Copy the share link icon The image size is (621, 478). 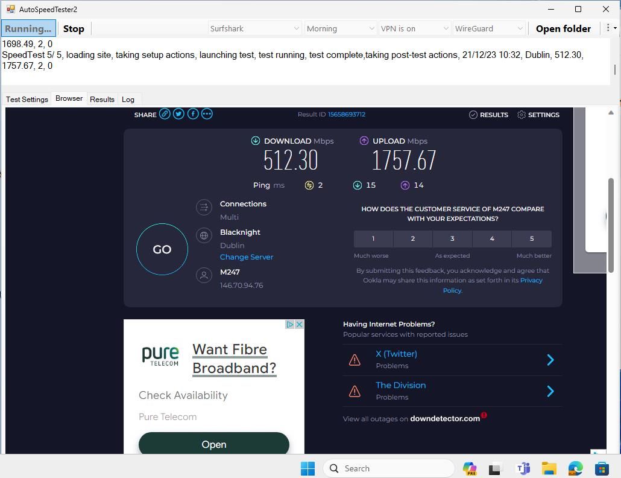pyautogui.click(x=165, y=114)
